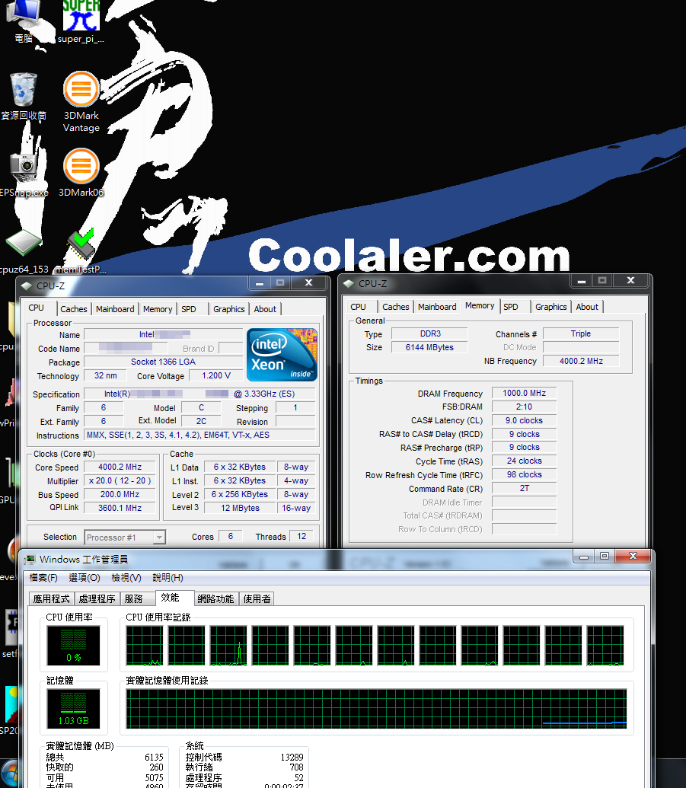
Task: Click the Intel Xeon inside logo
Action: [x=282, y=354]
